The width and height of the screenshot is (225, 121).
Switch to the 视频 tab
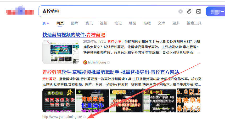103,23
